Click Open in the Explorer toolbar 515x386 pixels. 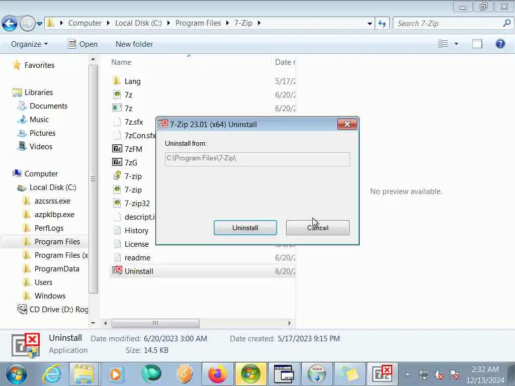[83, 44]
